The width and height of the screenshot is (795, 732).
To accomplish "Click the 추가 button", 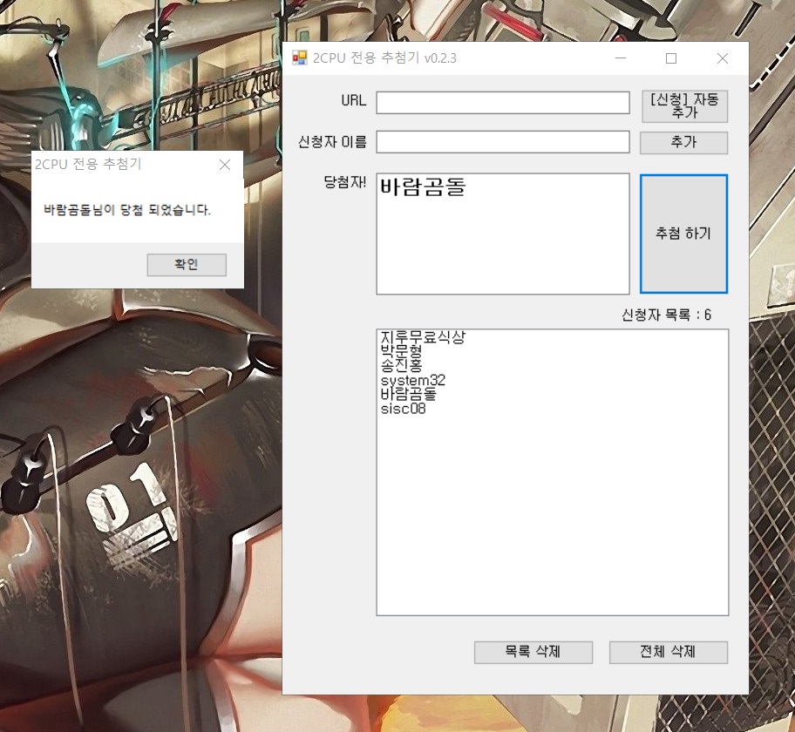I will point(683,142).
